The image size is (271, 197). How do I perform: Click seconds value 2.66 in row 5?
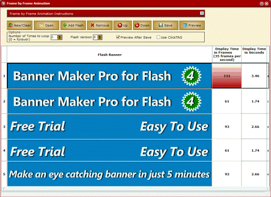(255, 174)
